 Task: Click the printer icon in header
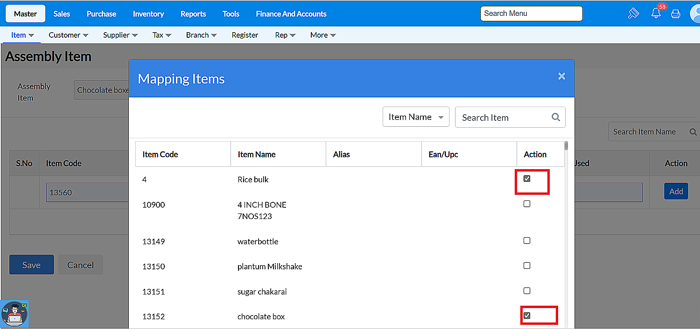coord(675,14)
